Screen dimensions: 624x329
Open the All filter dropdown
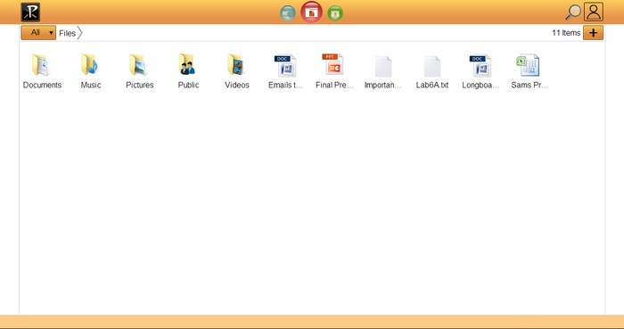[x=38, y=33]
